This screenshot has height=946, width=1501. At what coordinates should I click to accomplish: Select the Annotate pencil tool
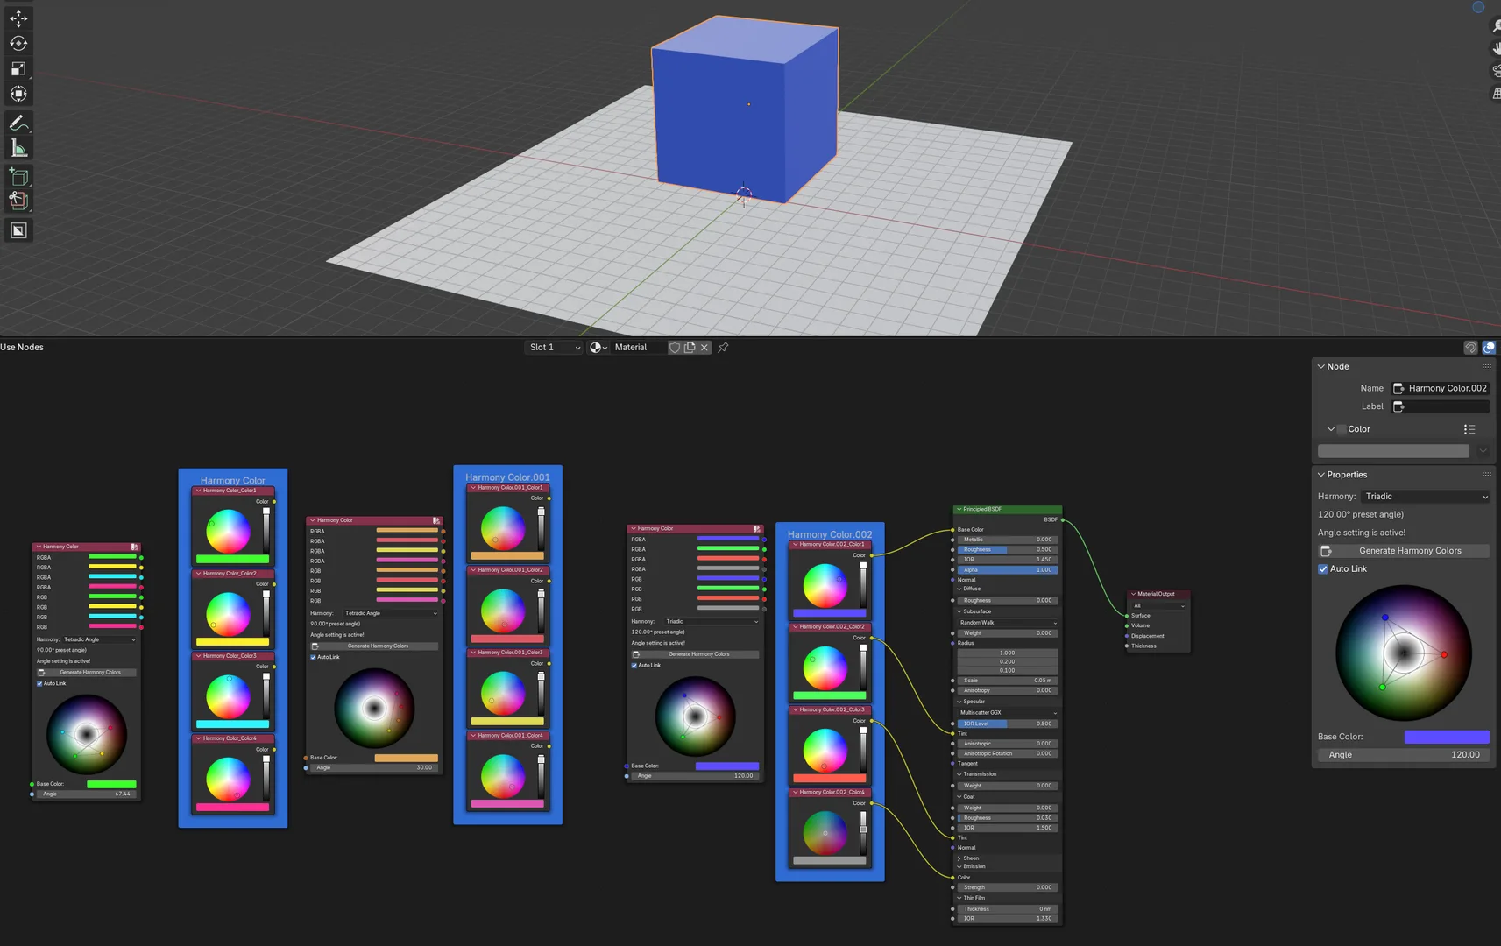[18, 124]
